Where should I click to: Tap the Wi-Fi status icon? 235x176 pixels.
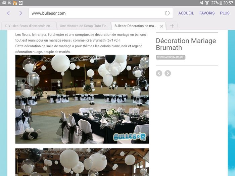[x=207, y=3]
